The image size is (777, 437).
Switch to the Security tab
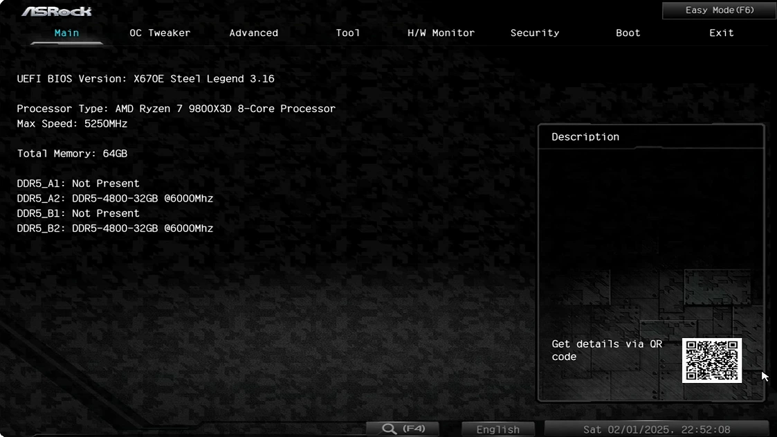[x=535, y=33]
